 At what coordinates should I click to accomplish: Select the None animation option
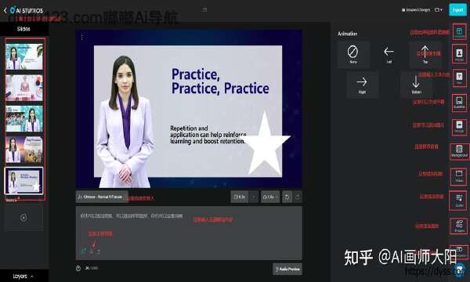[x=352, y=54]
